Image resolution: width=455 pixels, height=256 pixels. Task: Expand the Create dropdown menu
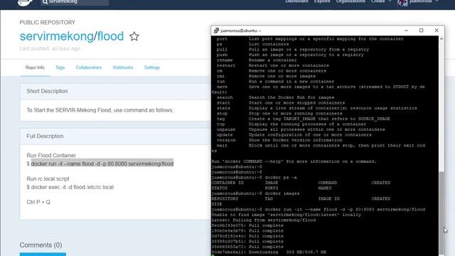381,1
